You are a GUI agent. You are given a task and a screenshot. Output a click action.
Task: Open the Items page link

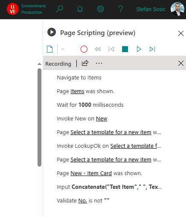point(77,91)
